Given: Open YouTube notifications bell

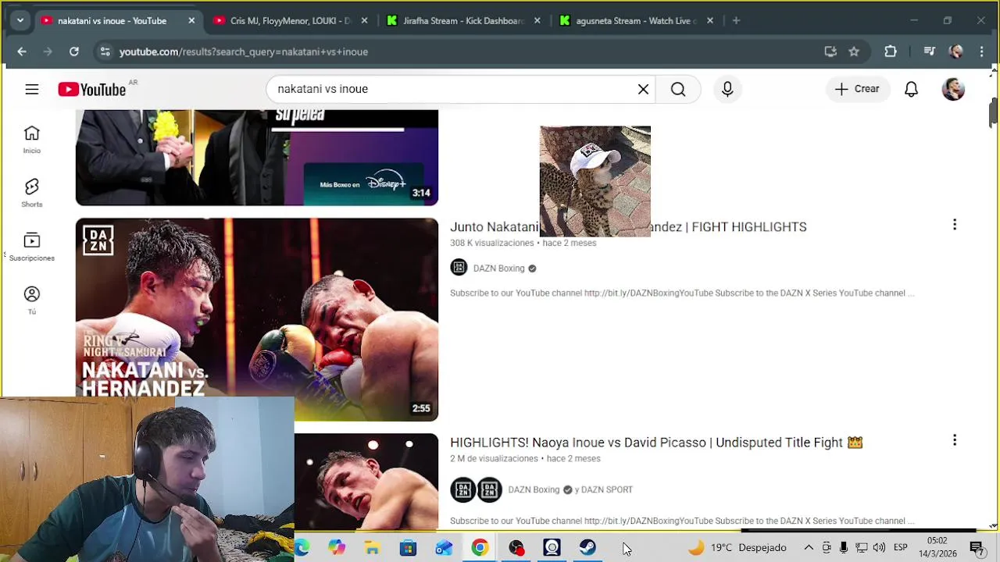Looking at the screenshot, I should click(911, 89).
